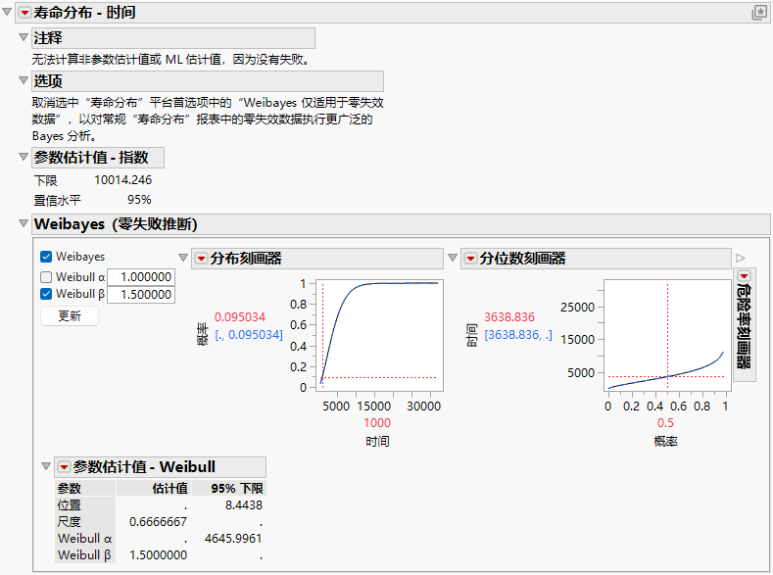Open red triangle menu for 寿命分布 - 时间
This screenshot has width=773, height=575.
pos(25,13)
